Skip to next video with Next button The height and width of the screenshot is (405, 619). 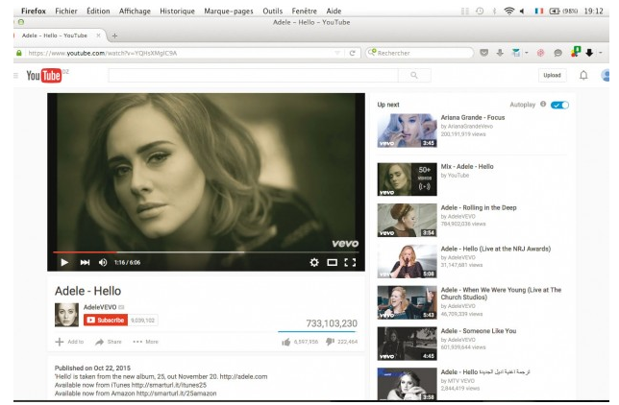(85, 263)
